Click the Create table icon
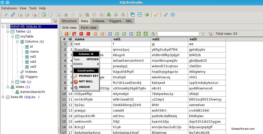 [x=44, y=15]
